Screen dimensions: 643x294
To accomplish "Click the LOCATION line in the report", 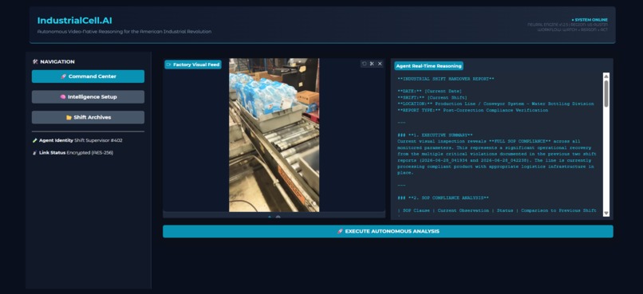I will [x=495, y=104].
